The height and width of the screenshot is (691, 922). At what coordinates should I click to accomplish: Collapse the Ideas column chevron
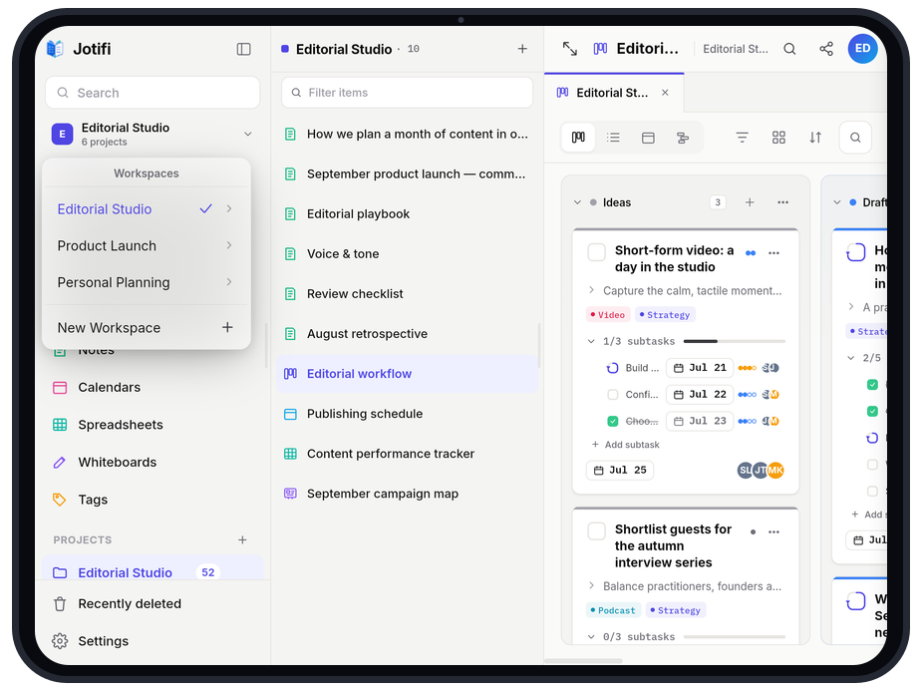coord(577,202)
